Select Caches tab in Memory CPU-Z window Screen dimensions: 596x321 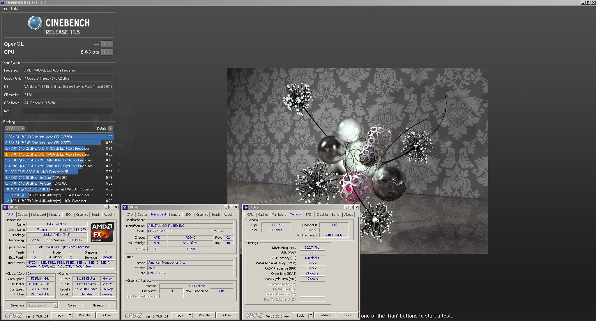coord(263,215)
